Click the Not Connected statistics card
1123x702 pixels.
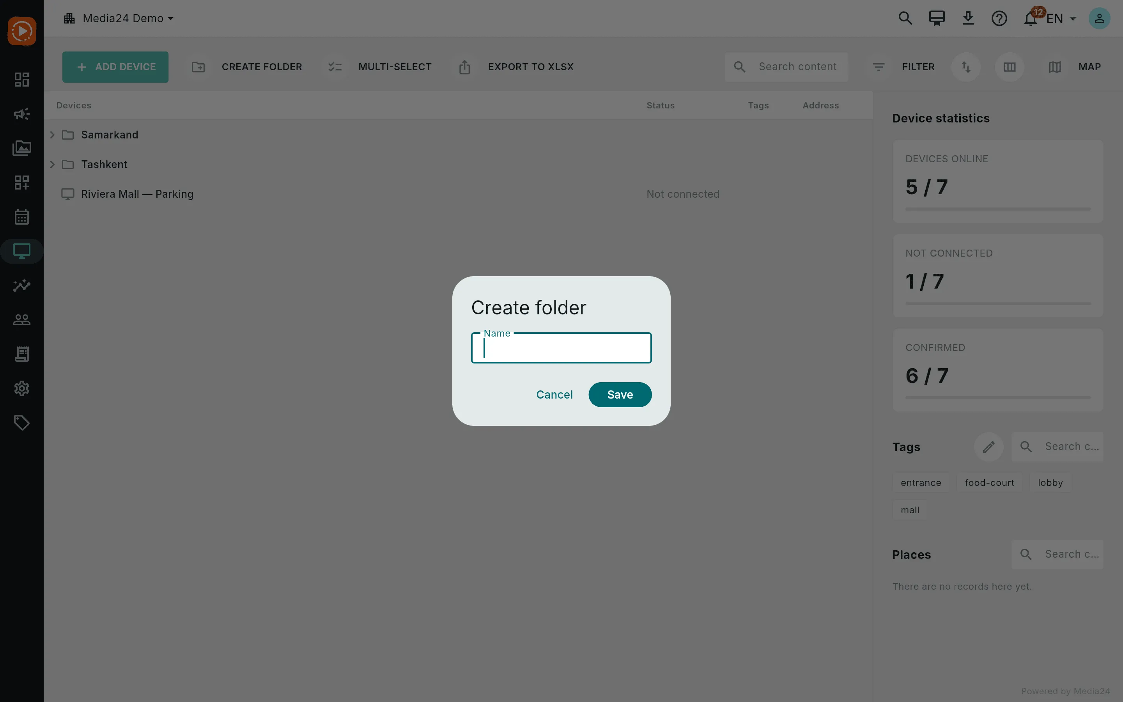click(x=998, y=276)
